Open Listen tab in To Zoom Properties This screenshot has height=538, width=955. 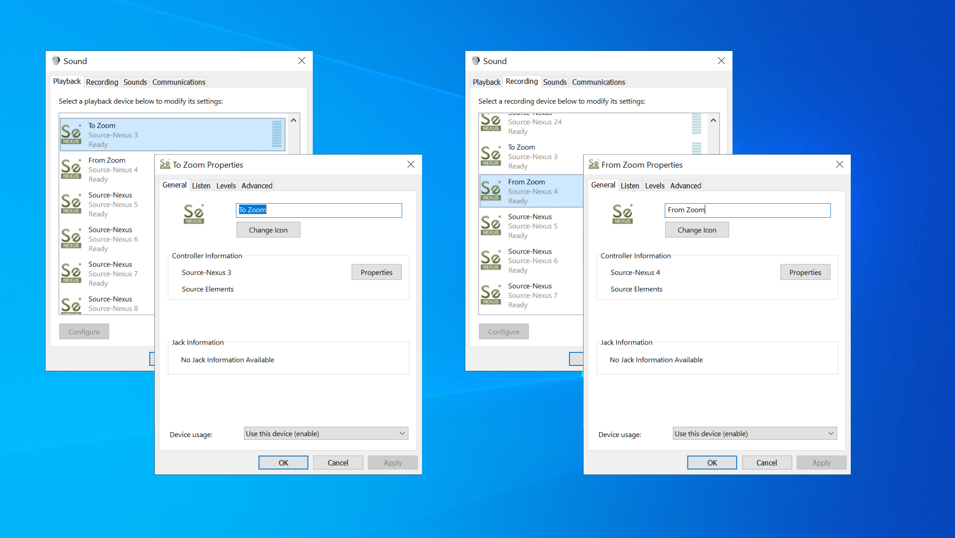(x=201, y=186)
